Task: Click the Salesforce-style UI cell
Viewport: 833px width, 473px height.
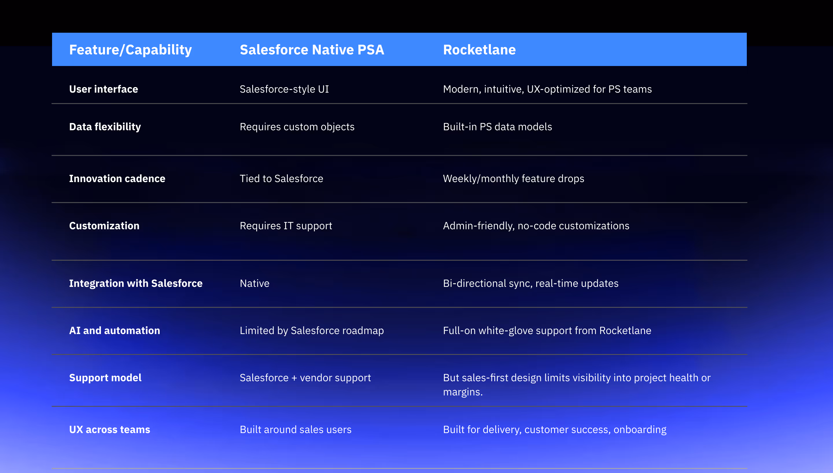Action: pyautogui.click(x=284, y=89)
